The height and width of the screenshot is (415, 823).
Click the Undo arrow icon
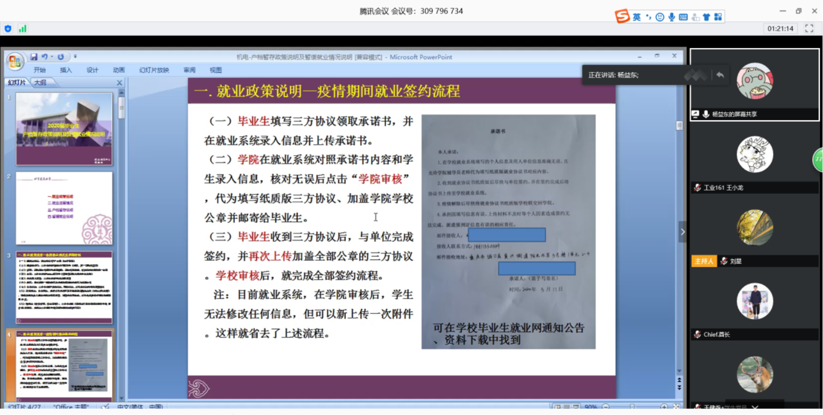44,57
